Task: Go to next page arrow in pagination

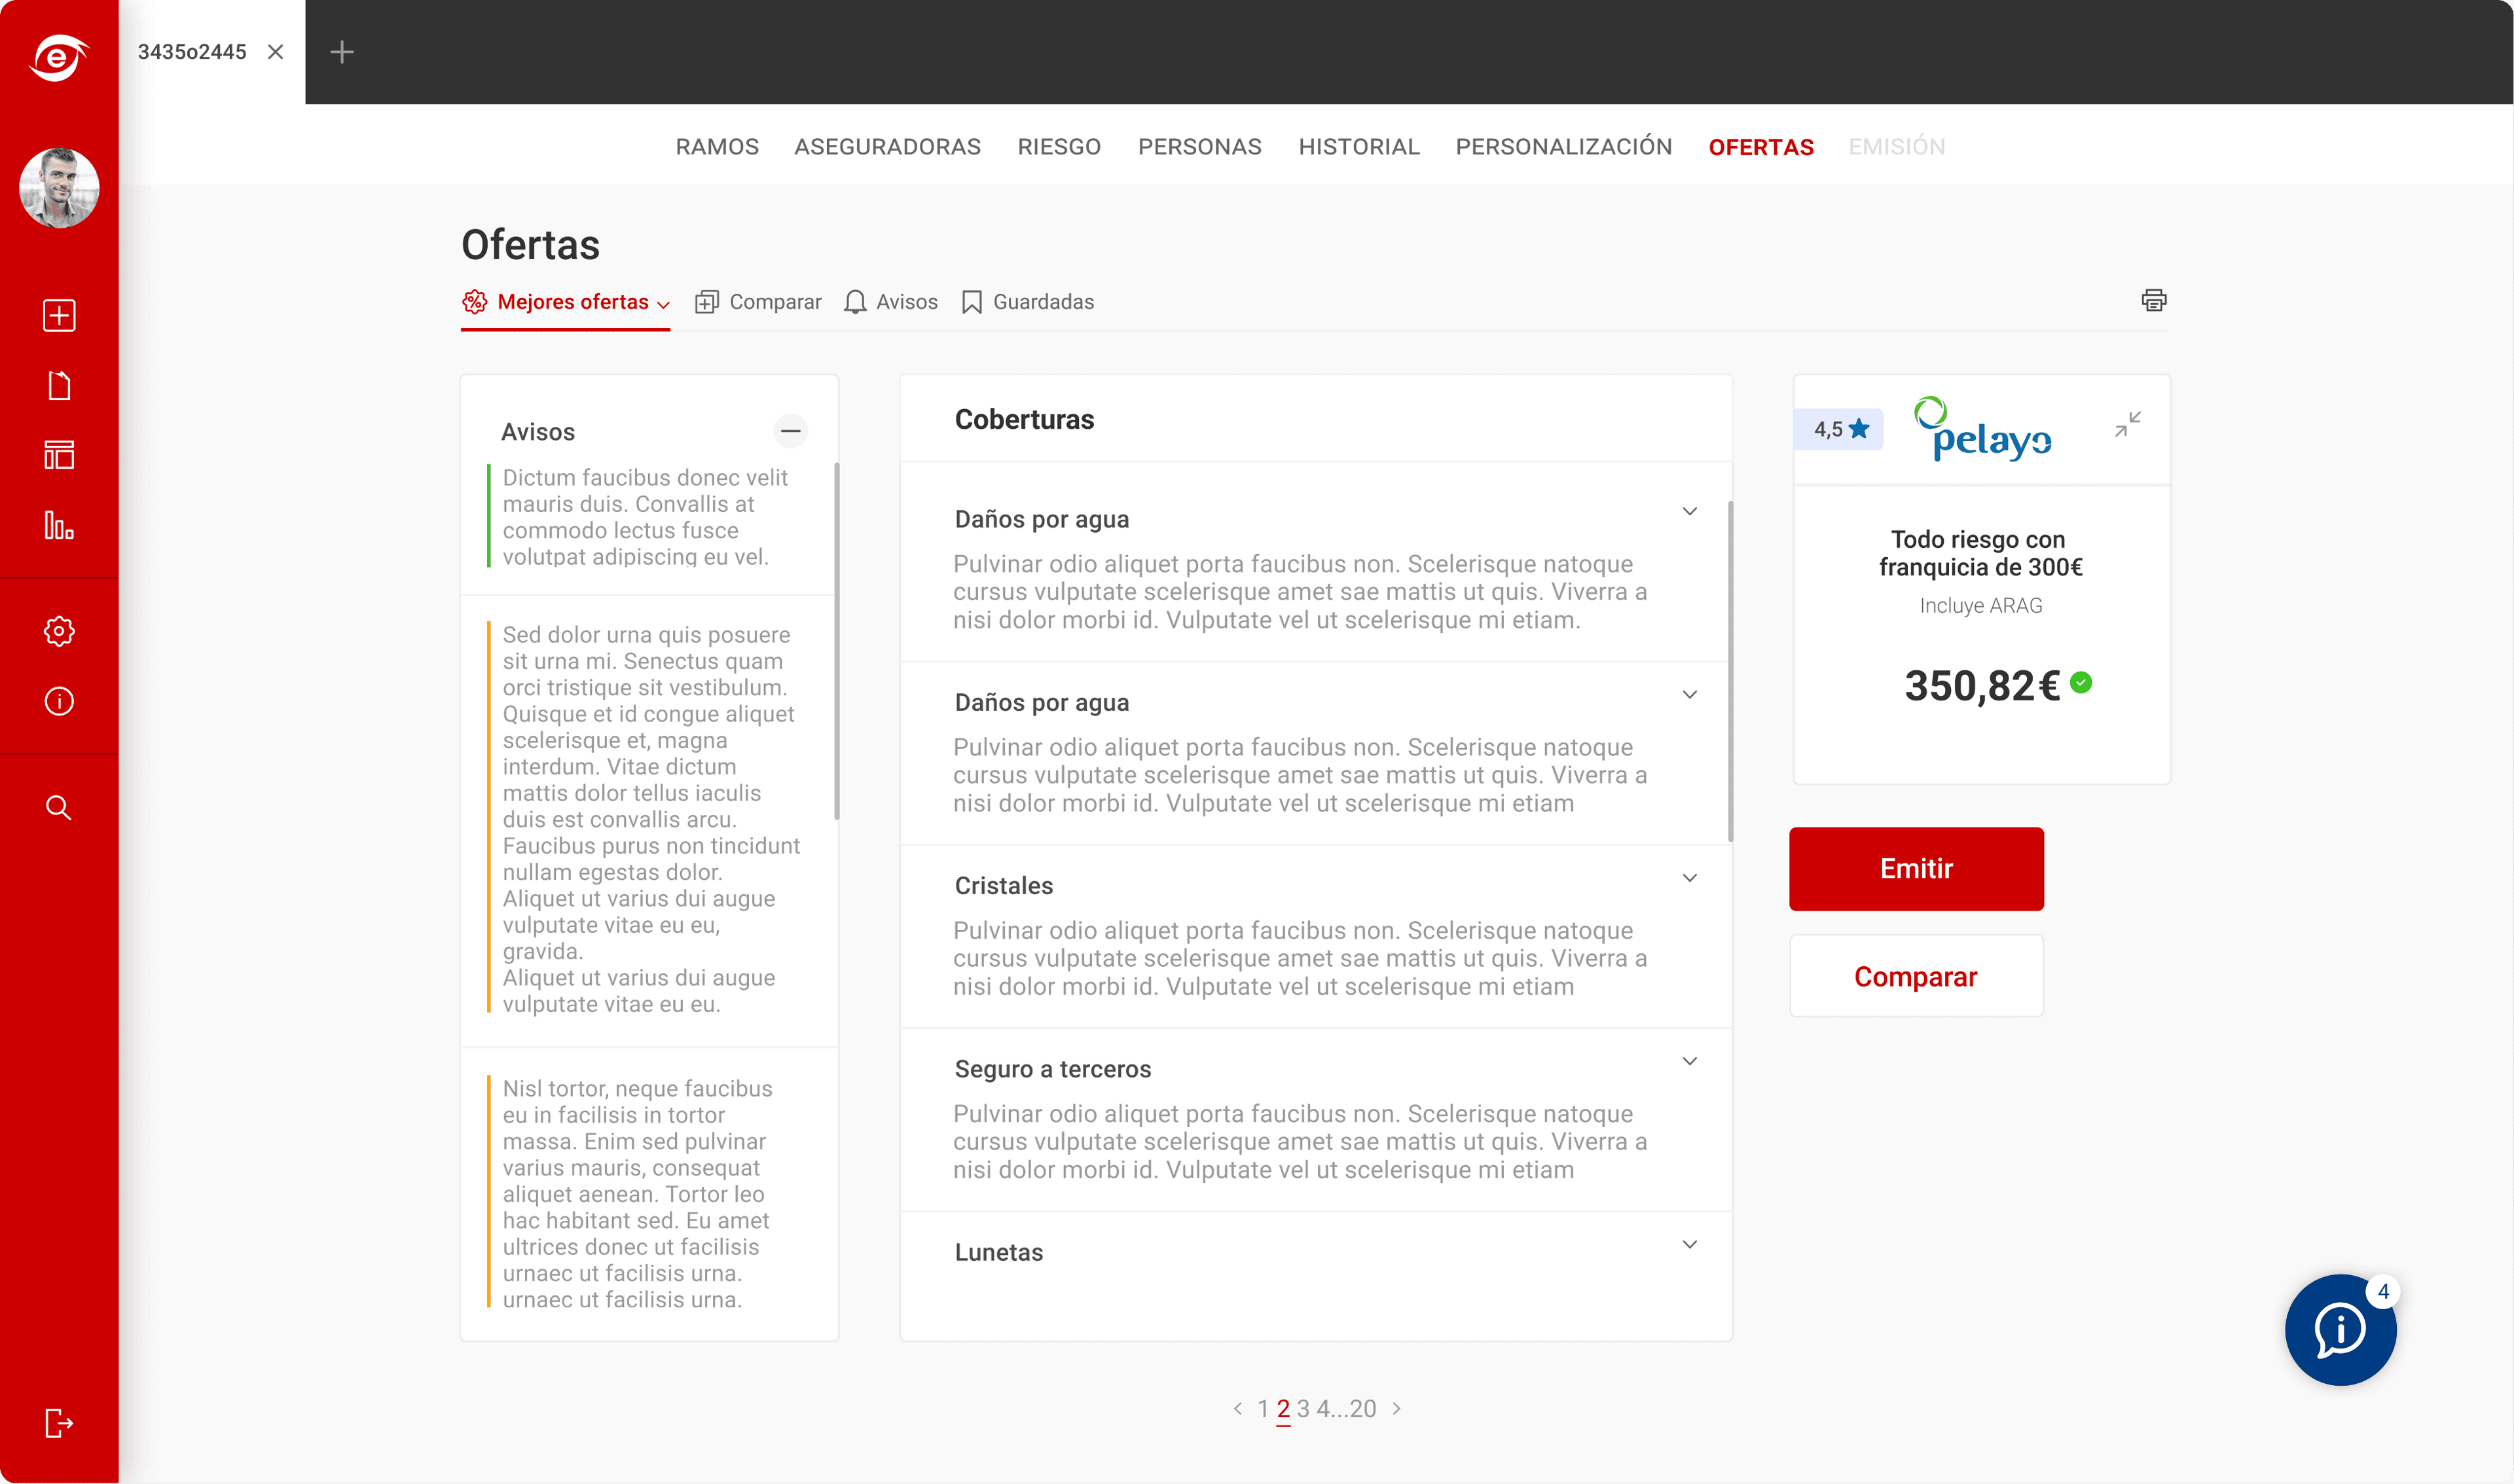Action: [1397, 1408]
